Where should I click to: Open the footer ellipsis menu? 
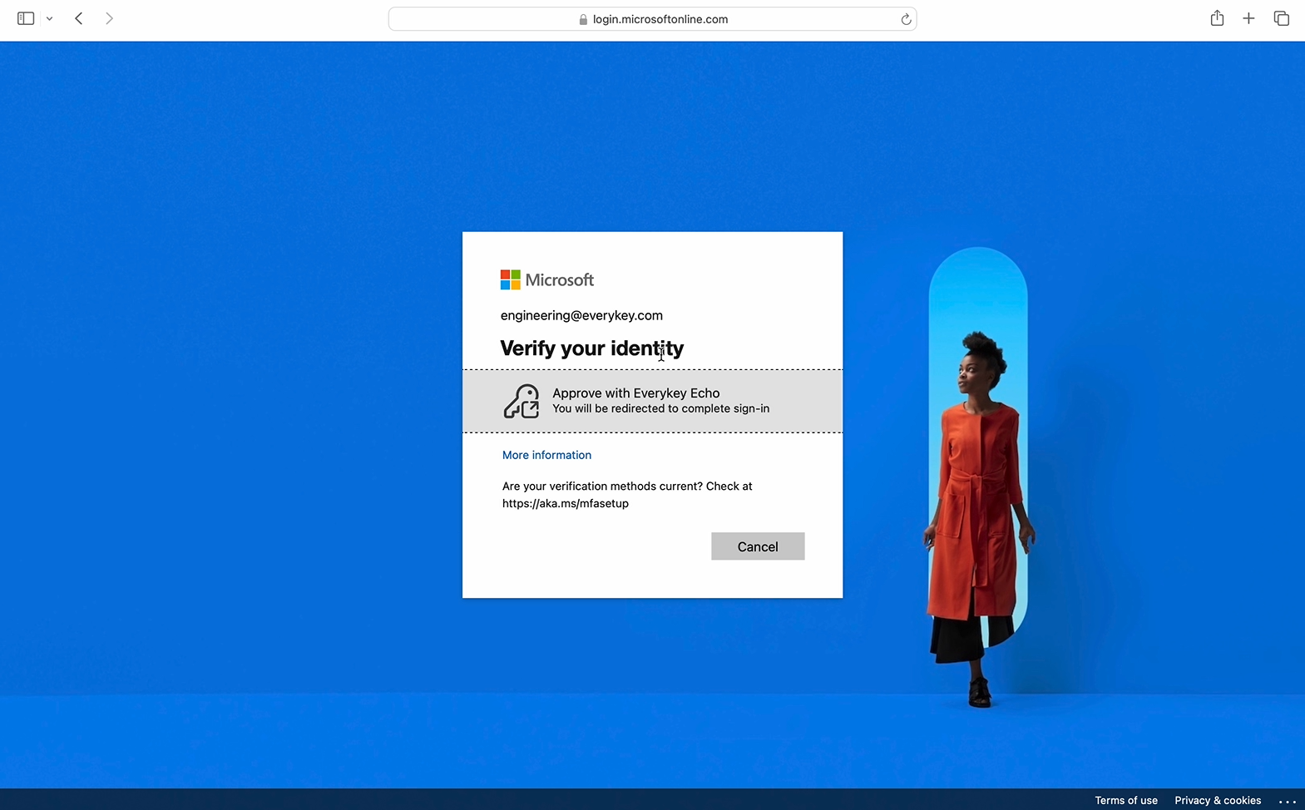[1287, 801]
